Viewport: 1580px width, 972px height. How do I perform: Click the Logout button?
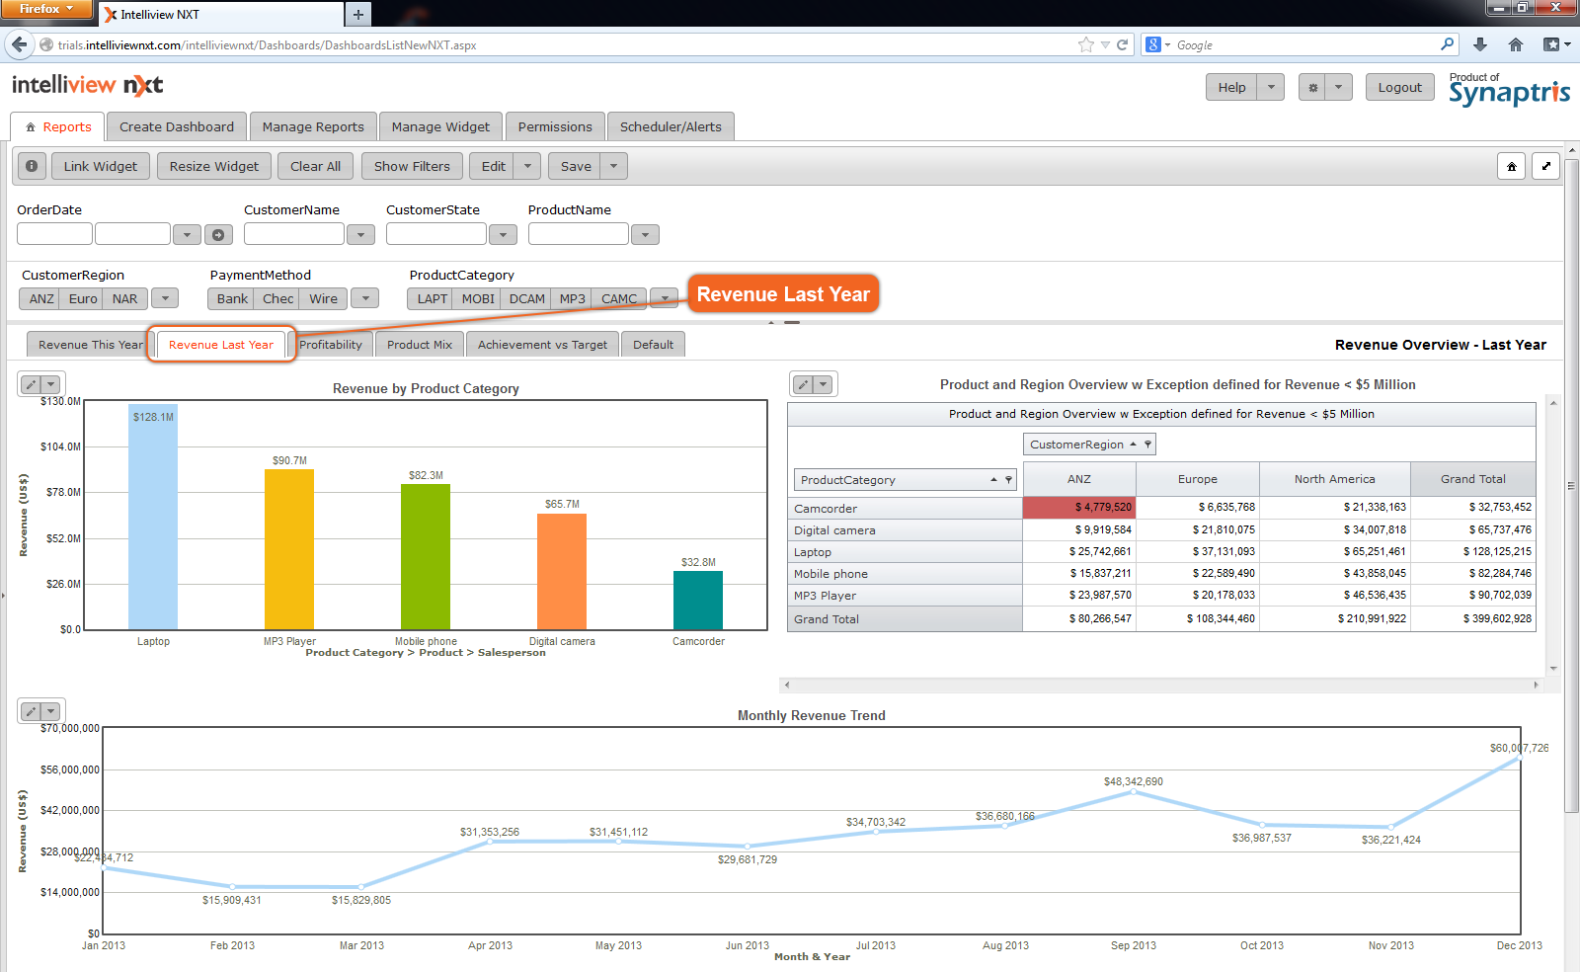coord(1399,87)
